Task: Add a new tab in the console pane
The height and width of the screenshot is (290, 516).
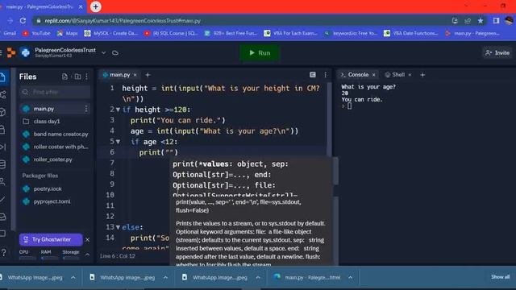Action: [422, 75]
